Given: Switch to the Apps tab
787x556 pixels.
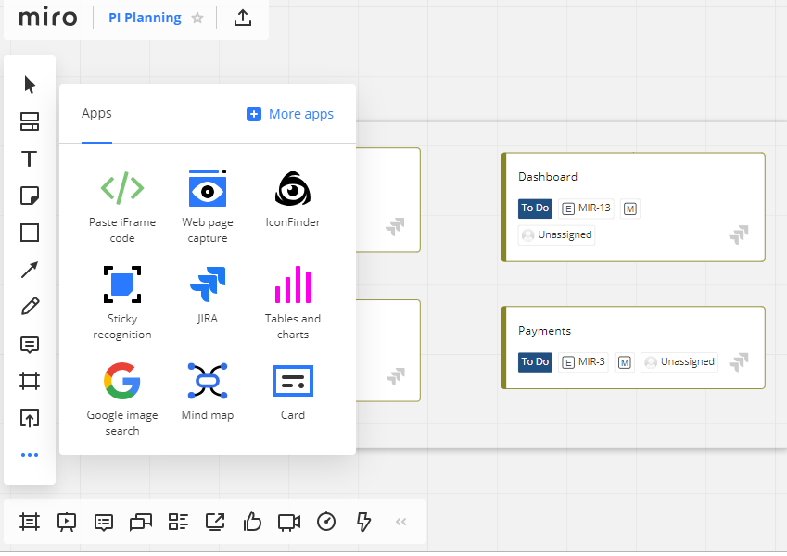Looking at the screenshot, I should pos(96,113).
